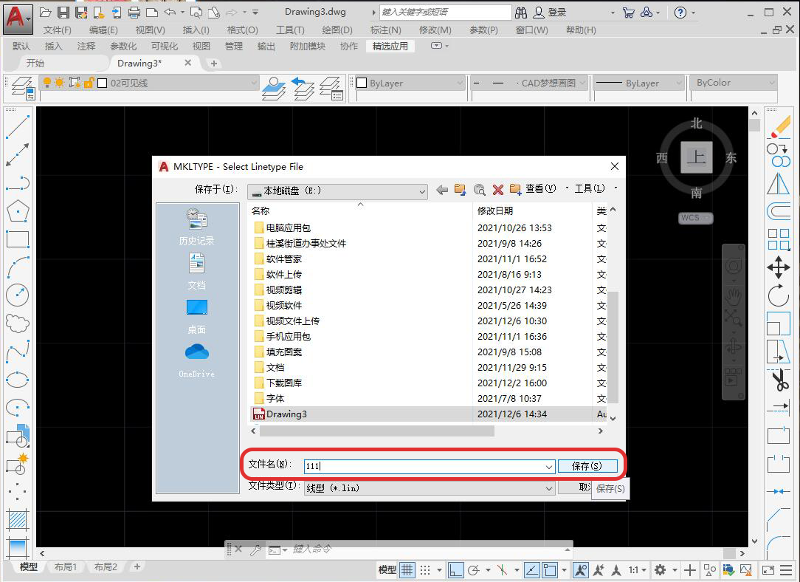The height and width of the screenshot is (582, 800).
Task: Toggle object snap in status bar
Action: coord(550,569)
